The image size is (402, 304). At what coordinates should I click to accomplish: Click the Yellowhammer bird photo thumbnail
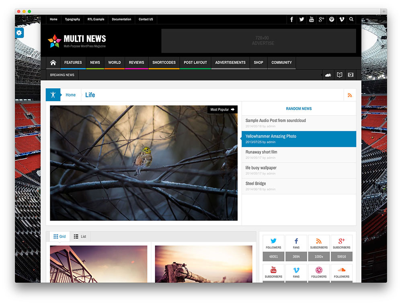tap(144, 163)
